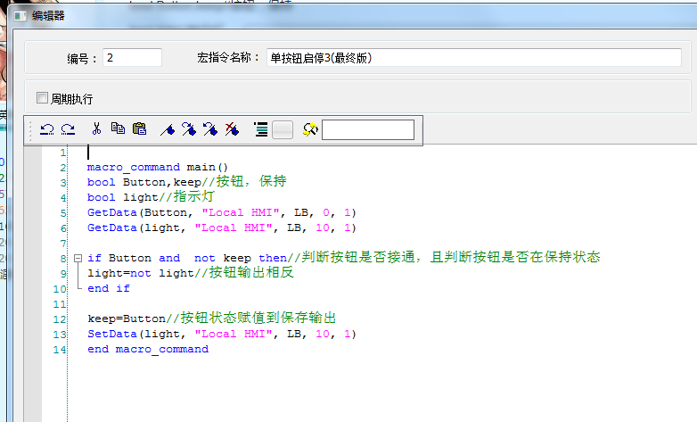Toggle bookmark with first flag icon
Image resolution: width=697 pixels, height=422 pixels.
[167, 129]
